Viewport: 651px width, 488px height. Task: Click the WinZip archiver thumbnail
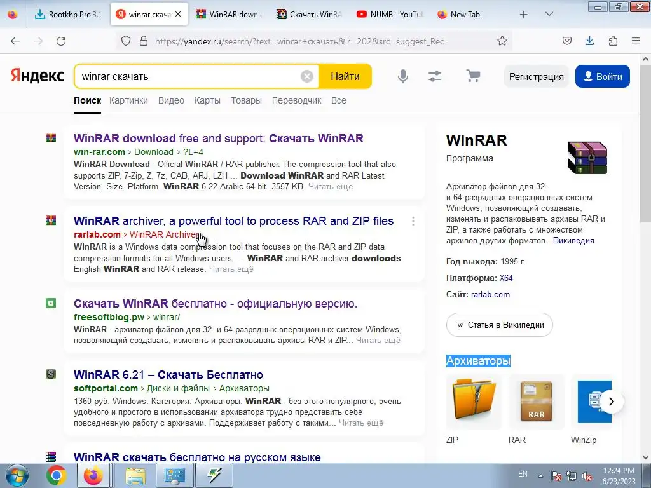pyautogui.click(x=592, y=402)
